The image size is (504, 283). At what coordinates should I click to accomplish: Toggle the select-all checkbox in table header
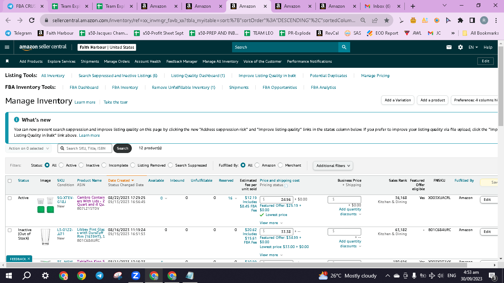[x=10, y=181]
